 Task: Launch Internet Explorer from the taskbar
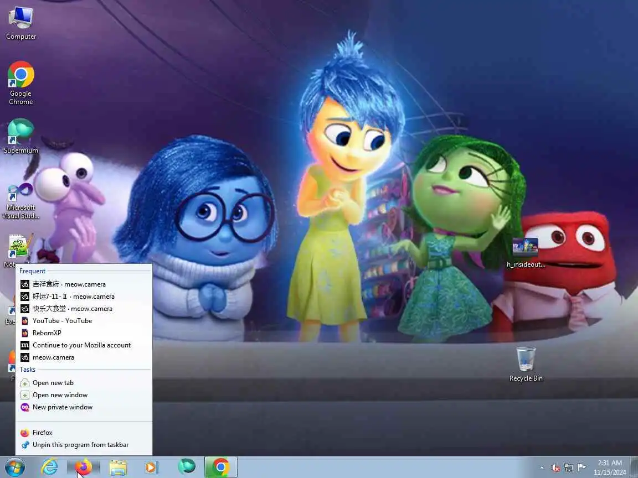[x=49, y=467]
